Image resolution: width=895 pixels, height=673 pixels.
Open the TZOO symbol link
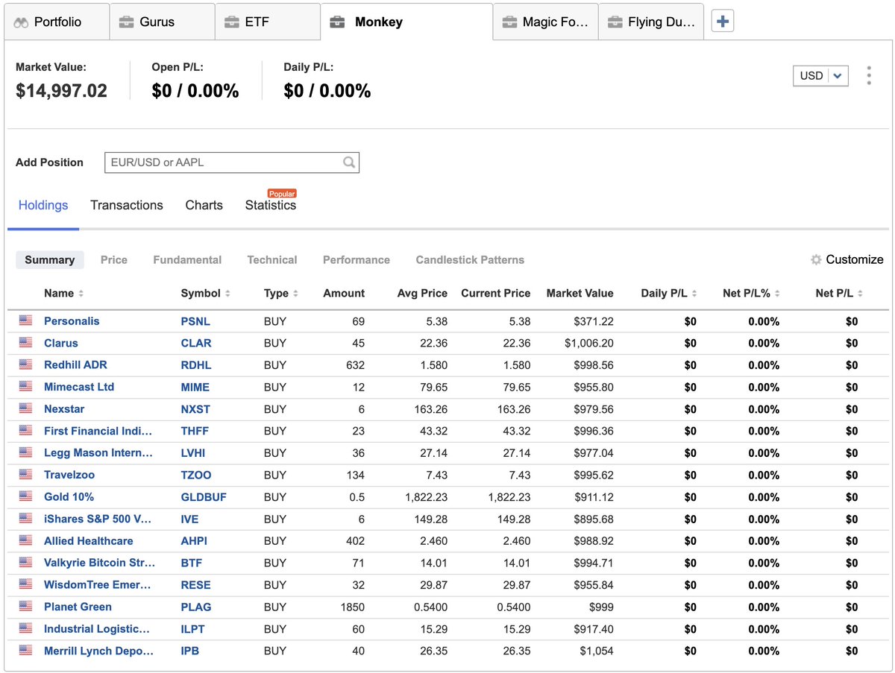click(x=196, y=475)
